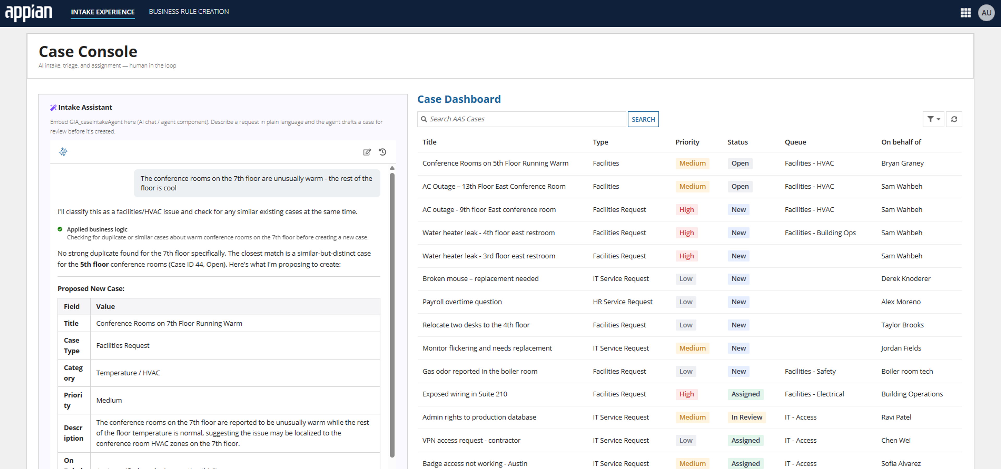Click the Appian logo
This screenshot has height=469, width=1001.
[28, 13]
